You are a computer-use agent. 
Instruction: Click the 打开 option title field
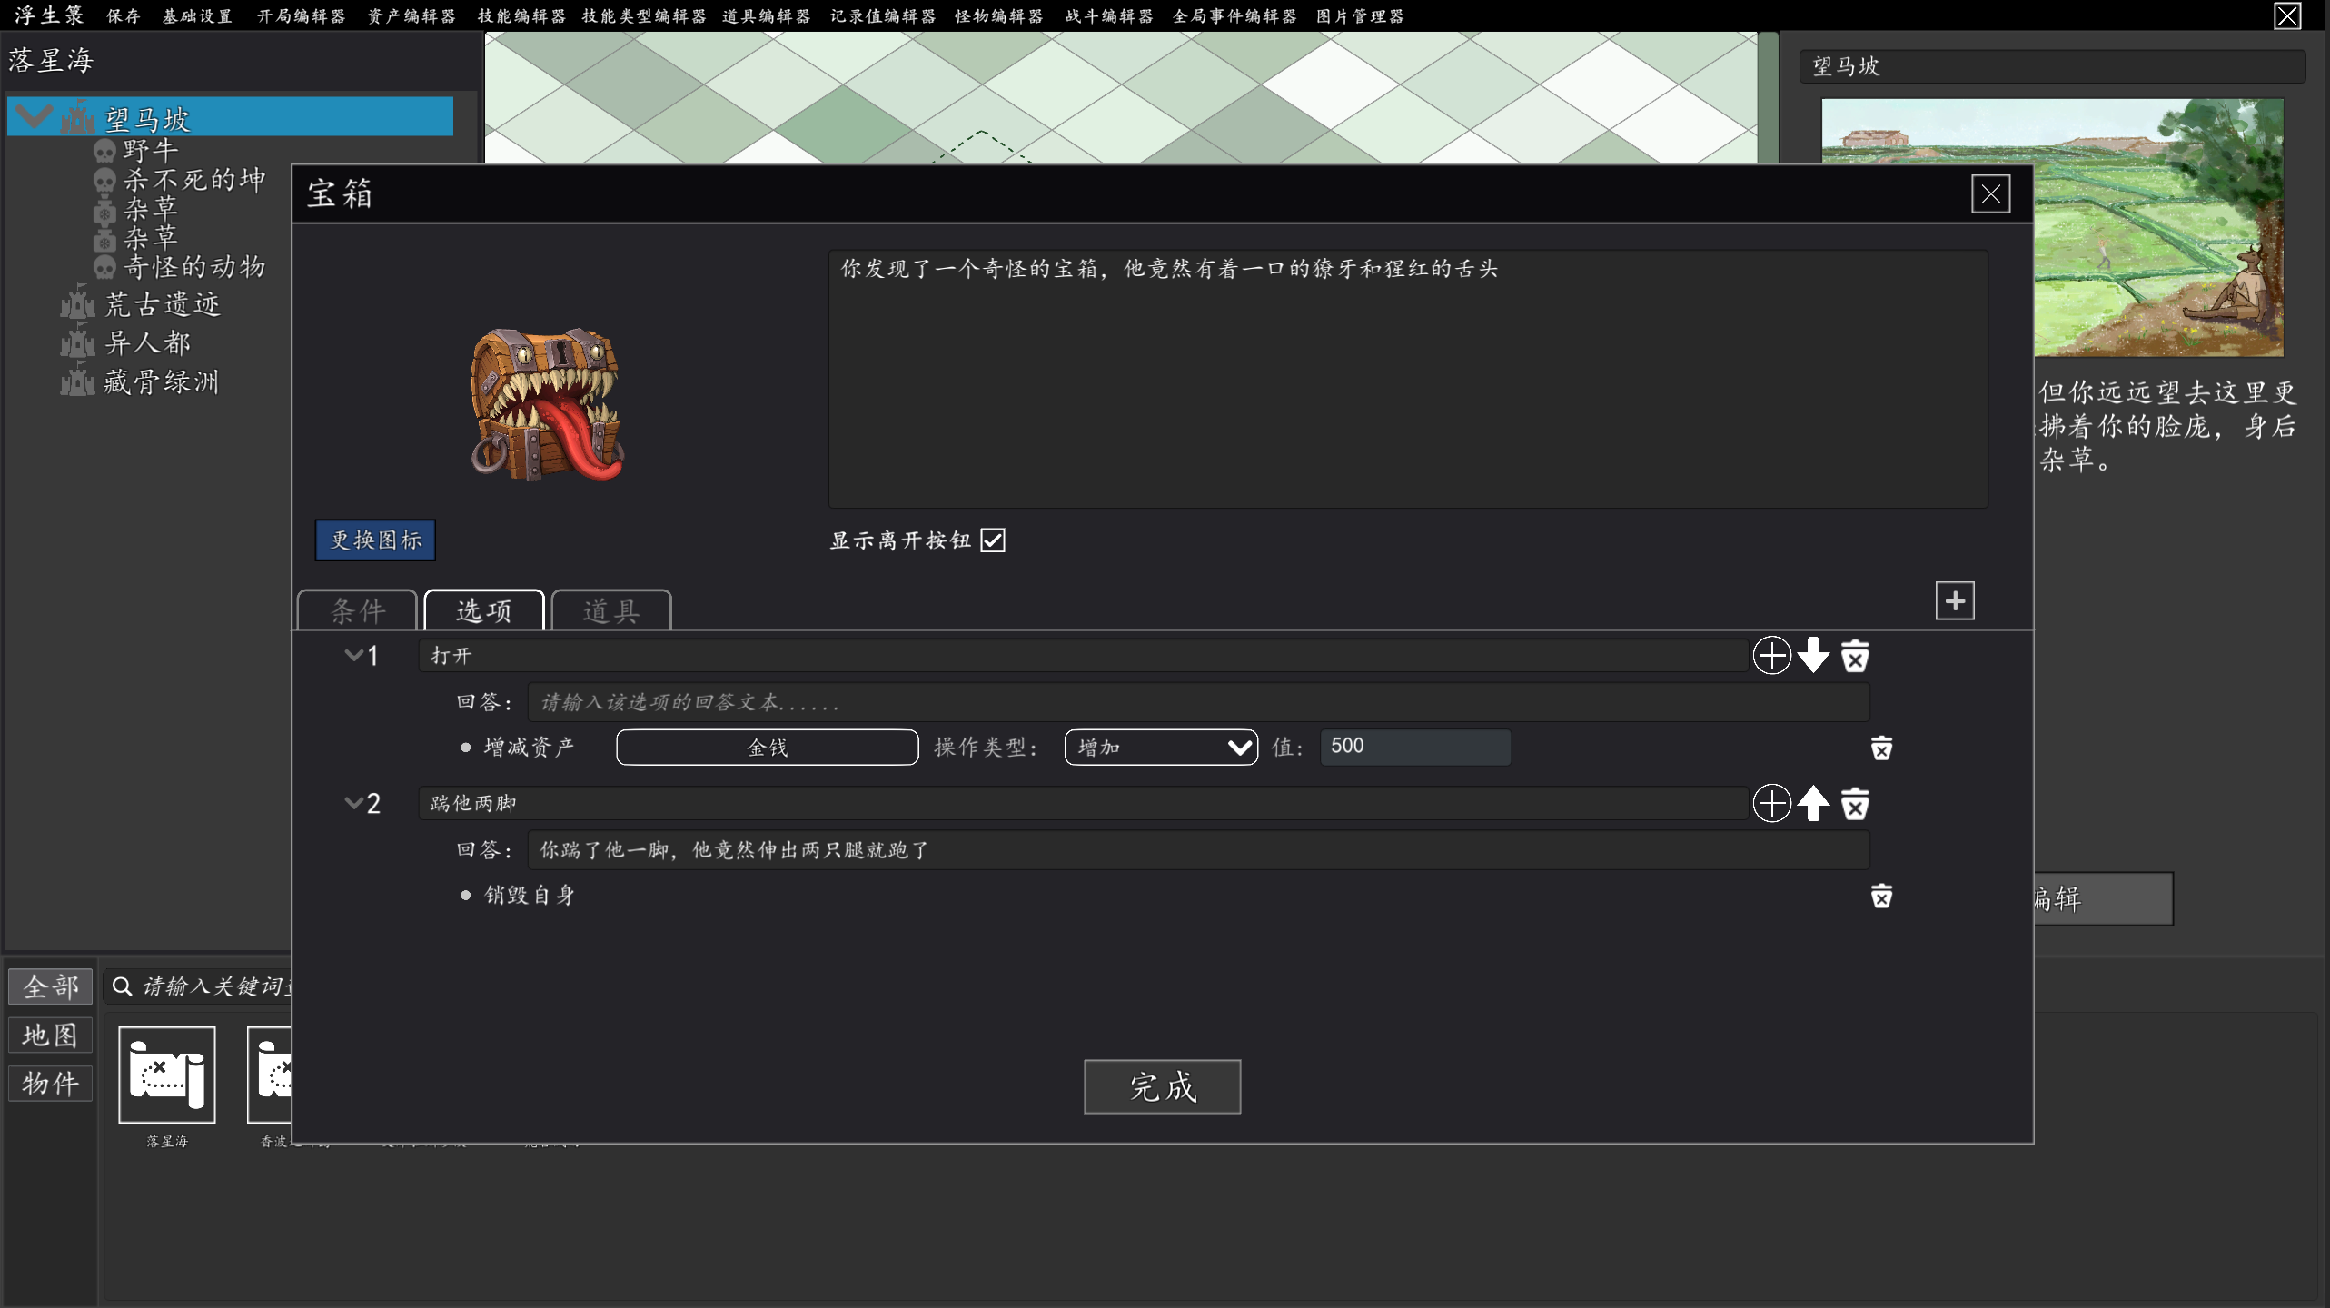pos(1083,655)
